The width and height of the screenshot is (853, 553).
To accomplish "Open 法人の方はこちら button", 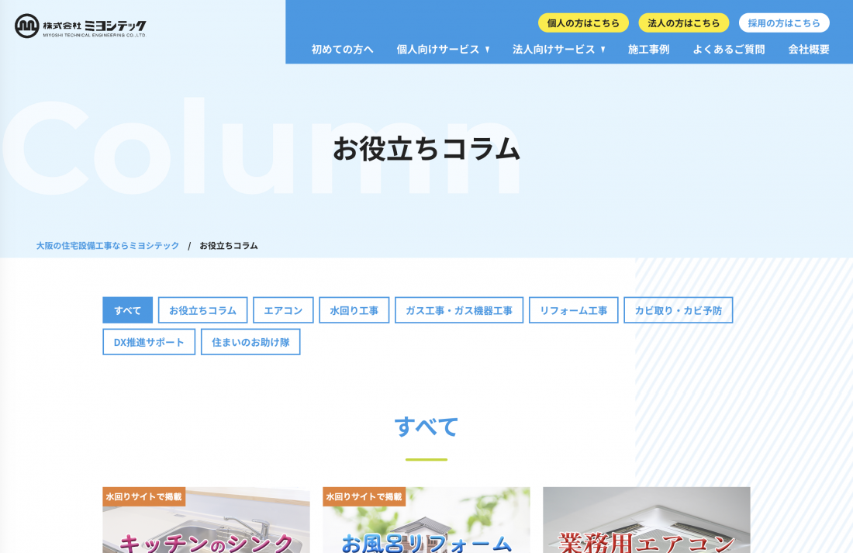I will tap(684, 22).
